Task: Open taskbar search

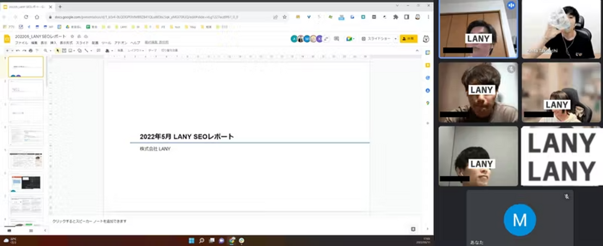Action: pos(201,241)
